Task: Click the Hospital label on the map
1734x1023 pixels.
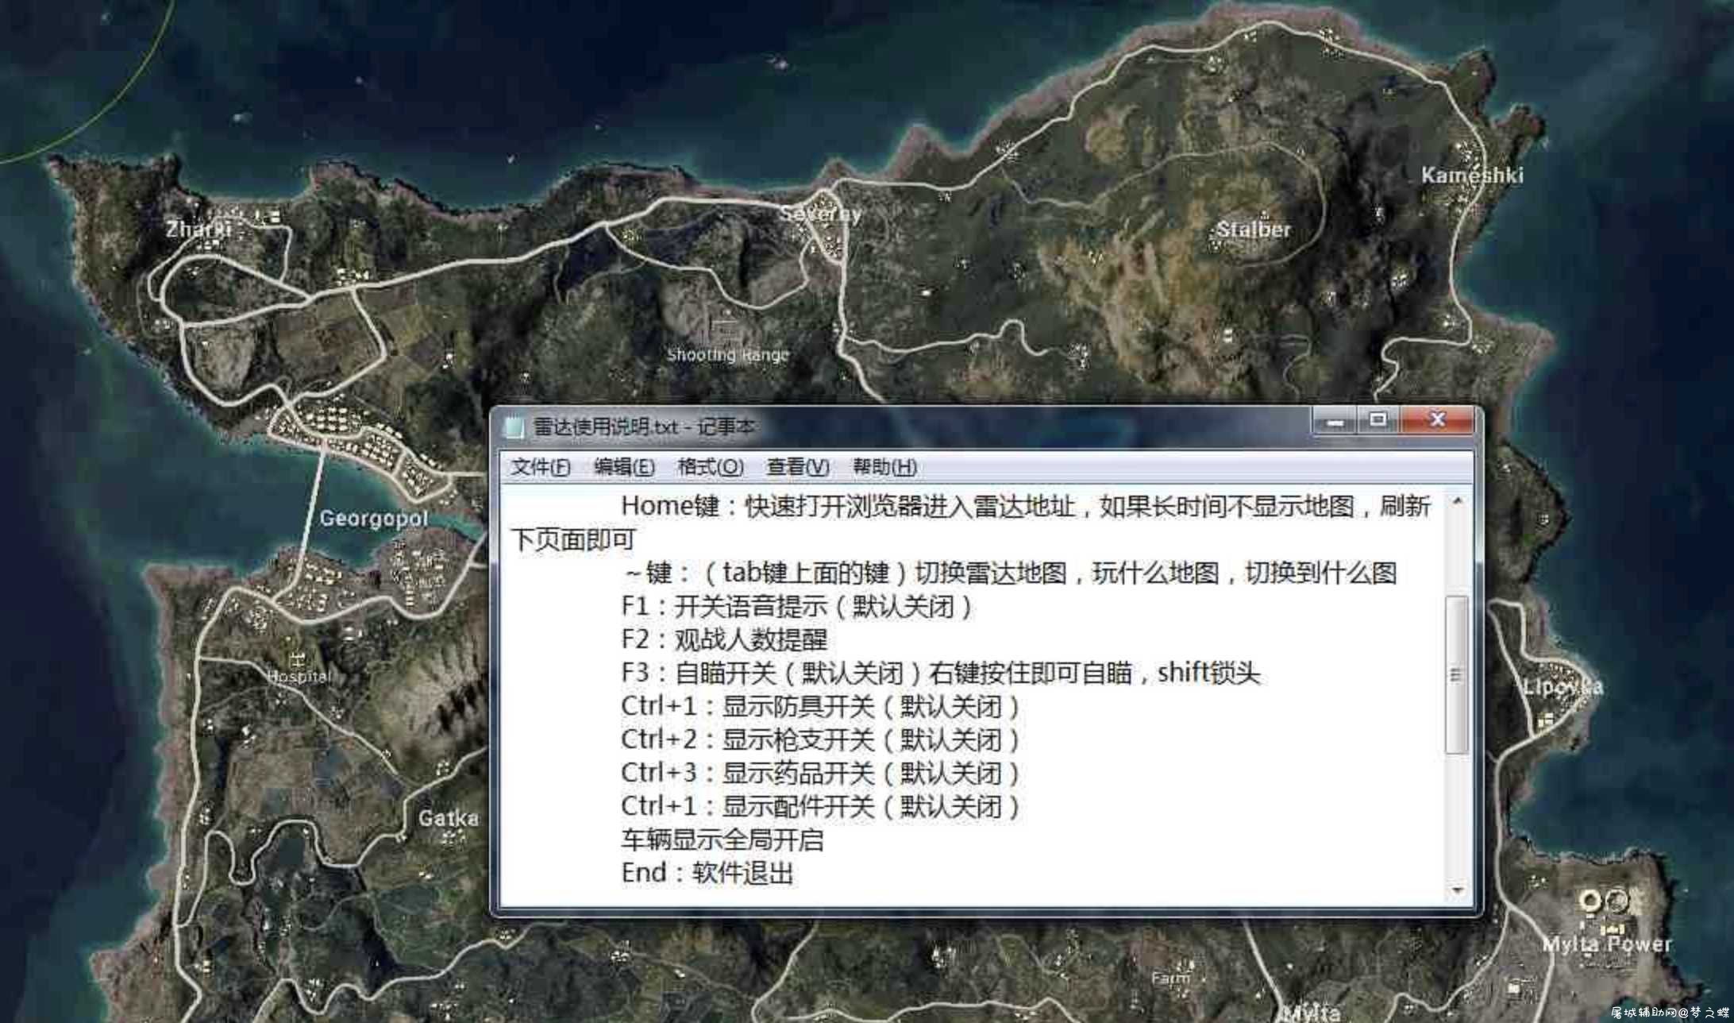Action: coord(299,676)
